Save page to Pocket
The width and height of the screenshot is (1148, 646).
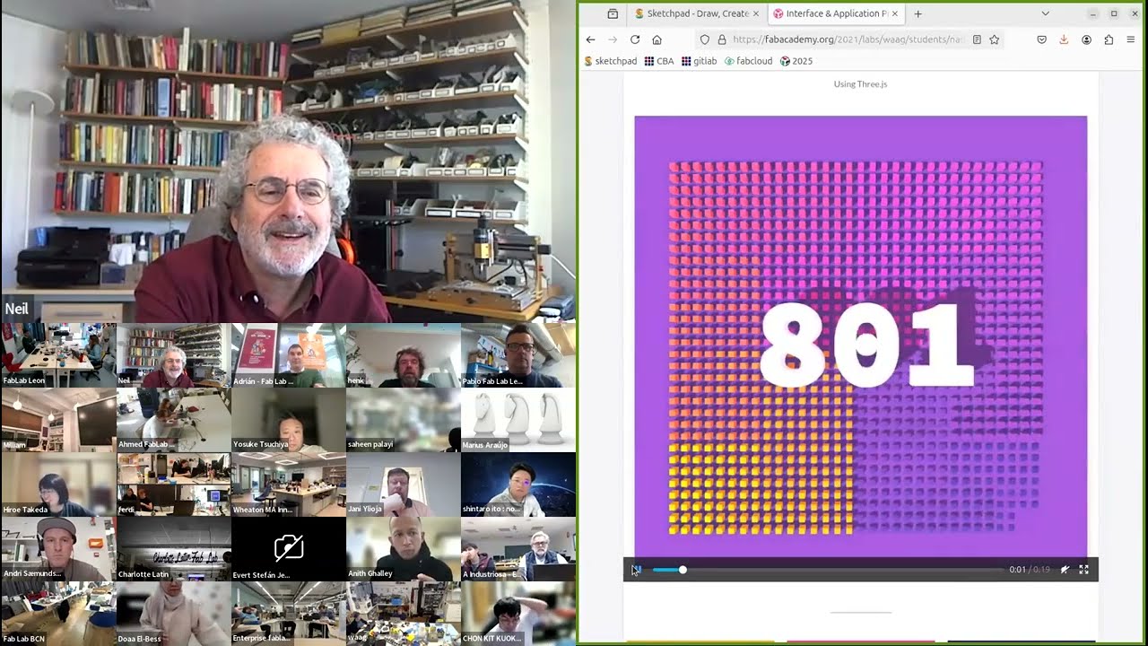click(x=1041, y=39)
